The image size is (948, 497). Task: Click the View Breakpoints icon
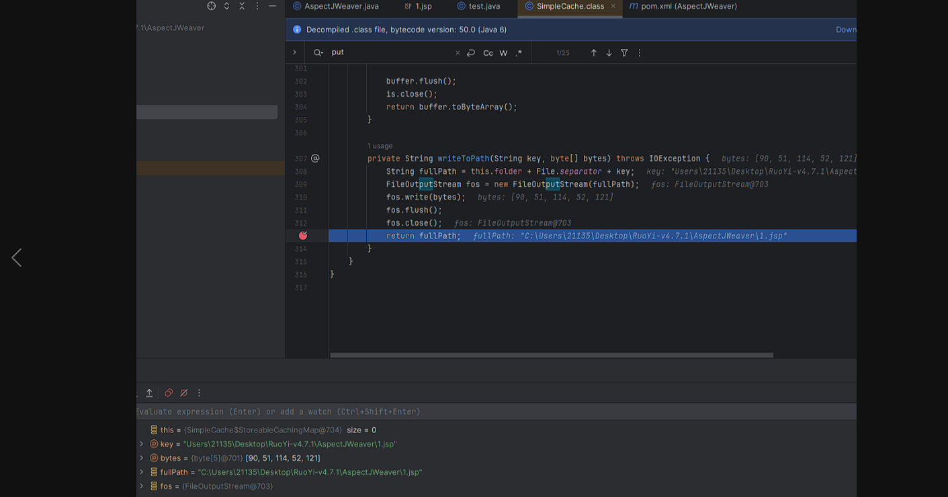(x=169, y=393)
